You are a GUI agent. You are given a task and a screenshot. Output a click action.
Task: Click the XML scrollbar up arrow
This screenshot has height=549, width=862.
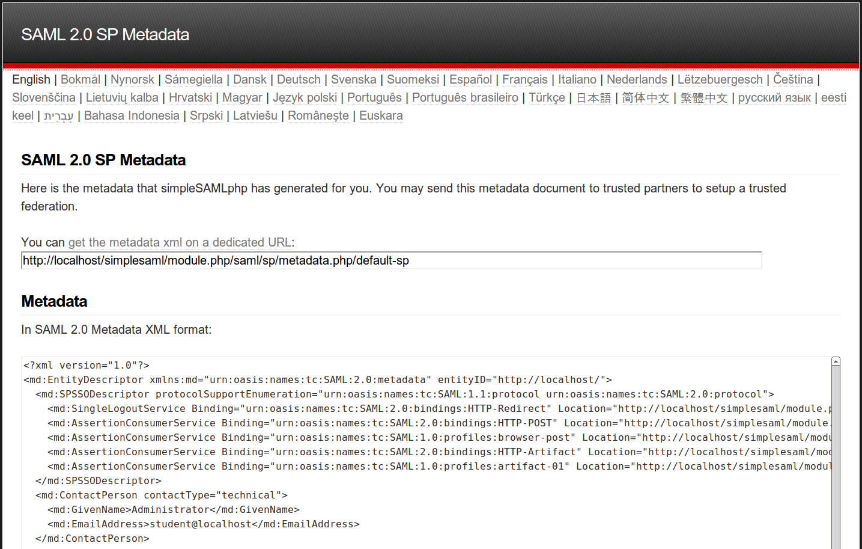pos(836,361)
